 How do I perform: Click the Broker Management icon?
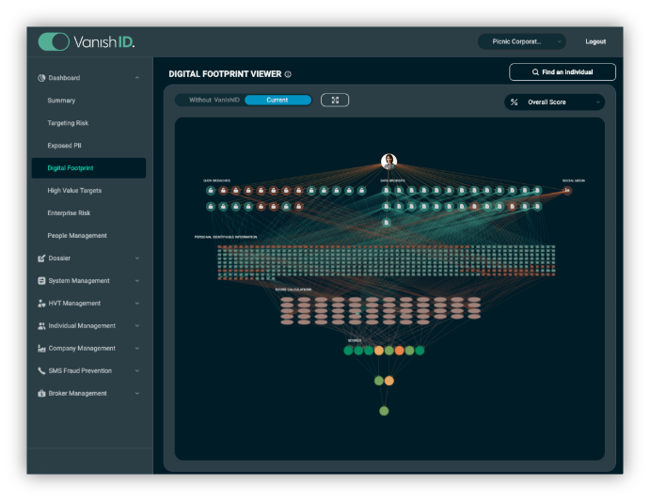click(41, 394)
